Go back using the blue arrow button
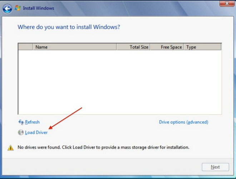This screenshot has width=236, height=179. 7,9
